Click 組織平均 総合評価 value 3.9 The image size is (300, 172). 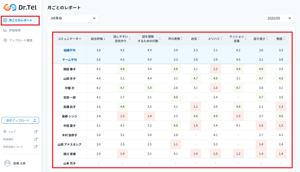99,50
